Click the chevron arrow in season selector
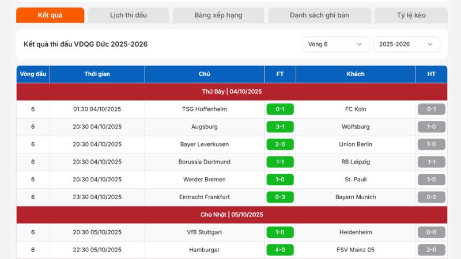 pyautogui.click(x=430, y=44)
